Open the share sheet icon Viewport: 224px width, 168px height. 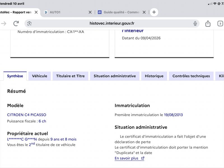tap(208, 24)
